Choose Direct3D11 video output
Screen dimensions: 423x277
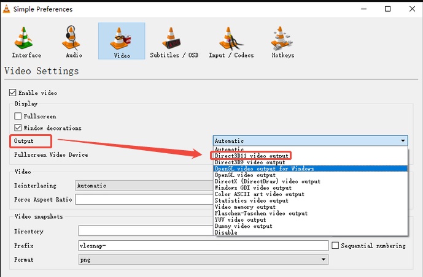[x=310, y=156]
